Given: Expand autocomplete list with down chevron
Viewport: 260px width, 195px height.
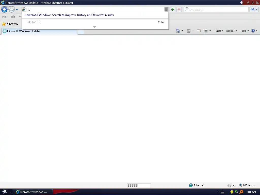Looking at the screenshot, I should [x=94, y=27].
